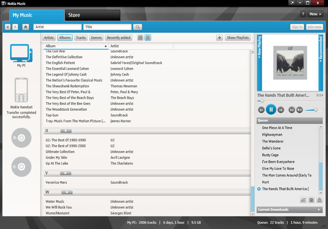Pause the current song
Screen dimensions: 328x229
point(271,109)
